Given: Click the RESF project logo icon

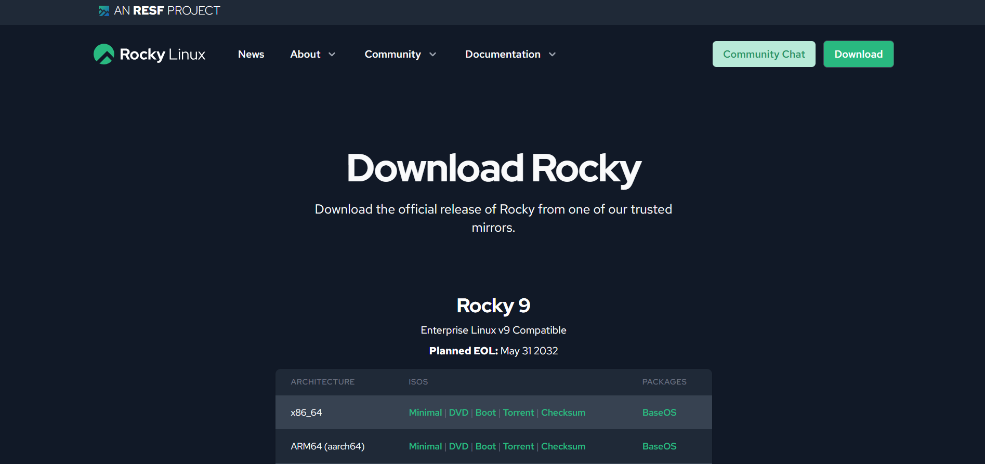Looking at the screenshot, I should [x=103, y=11].
